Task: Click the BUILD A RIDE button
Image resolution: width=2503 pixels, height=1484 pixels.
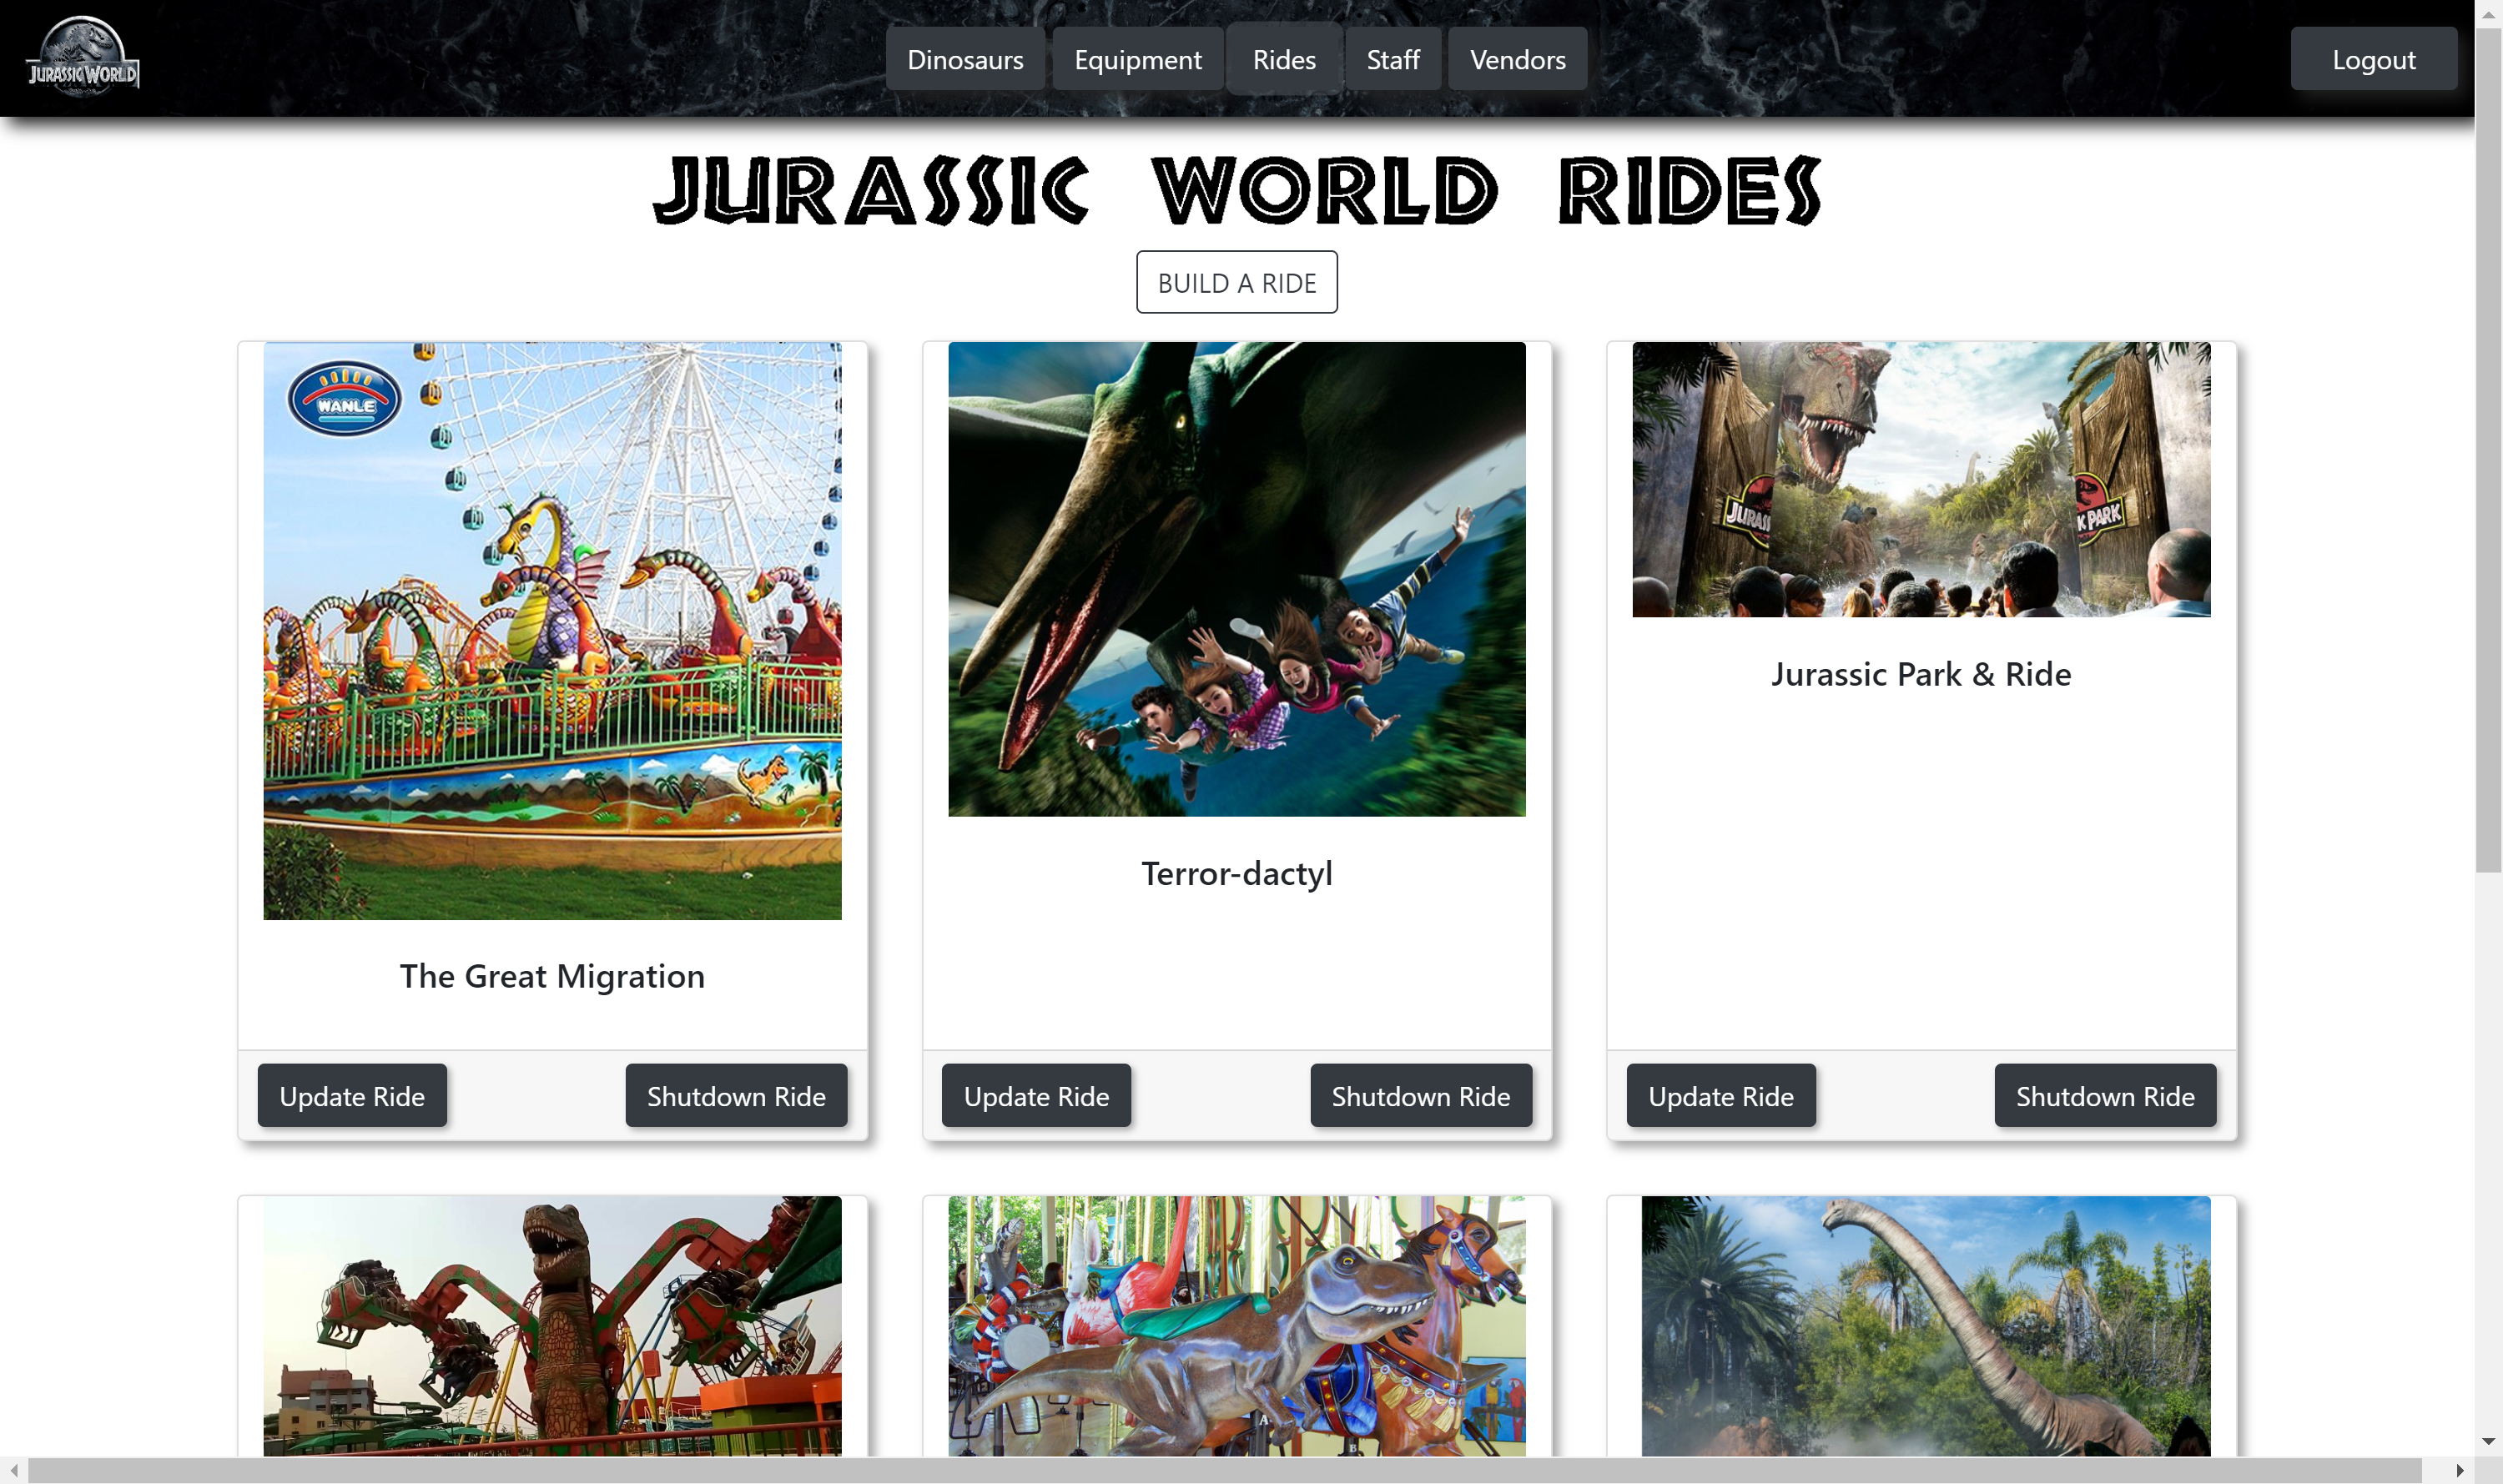Action: (x=1236, y=282)
